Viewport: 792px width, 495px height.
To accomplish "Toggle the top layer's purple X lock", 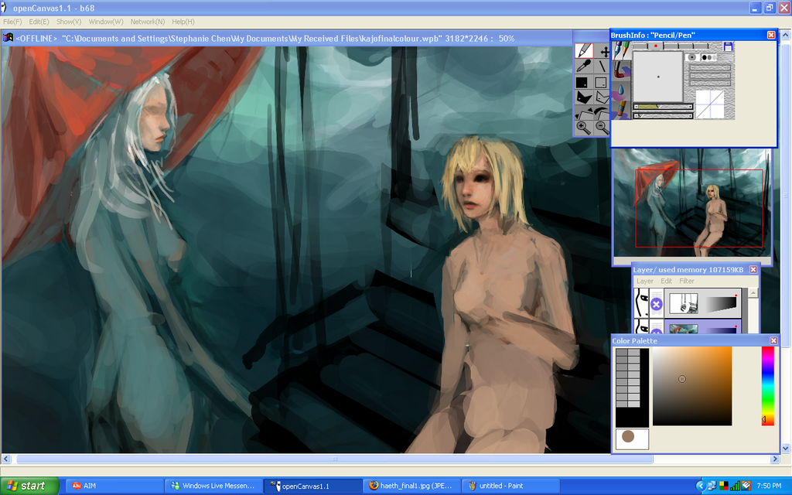I will point(656,304).
